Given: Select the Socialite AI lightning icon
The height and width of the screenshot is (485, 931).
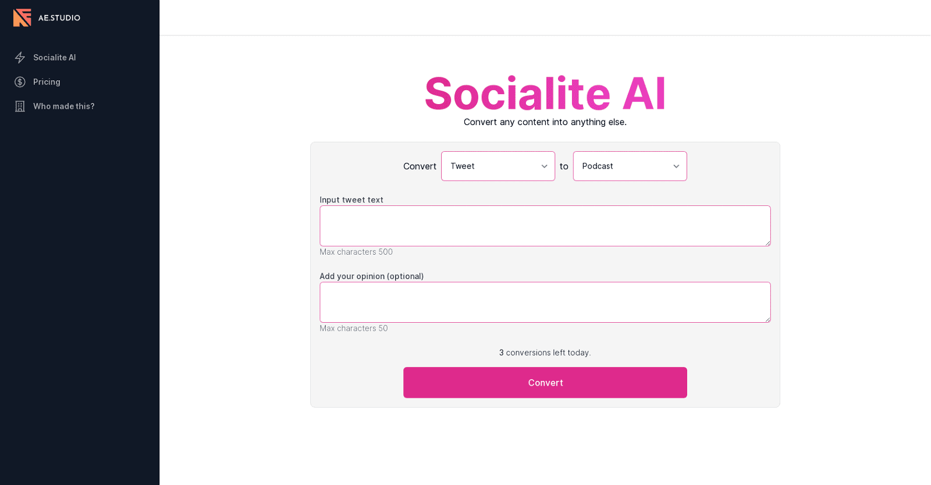Looking at the screenshot, I should [x=20, y=57].
